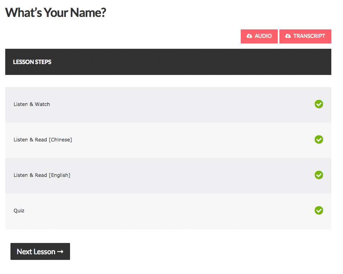The width and height of the screenshot is (343, 274).
Task: Click the green checkmark for Listen & Read [English]
Action: 319,175
